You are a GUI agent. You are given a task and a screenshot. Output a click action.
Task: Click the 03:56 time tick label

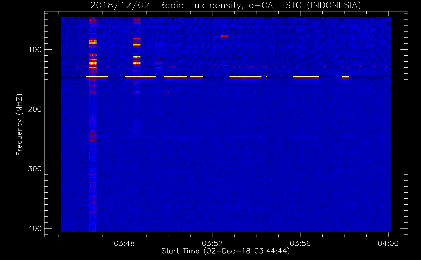coord(300,243)
